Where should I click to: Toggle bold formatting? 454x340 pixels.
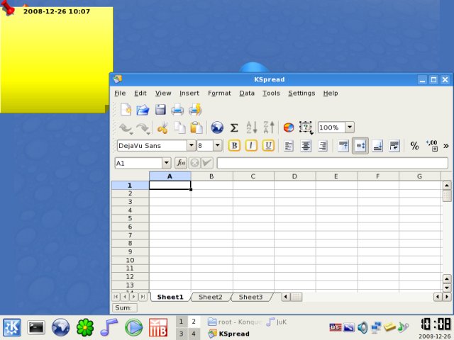pos(234,145)
